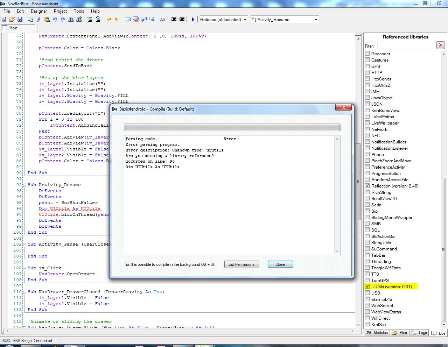Click the Find binoculars toolbar icon
448x347 pixels.
(71, 20)
